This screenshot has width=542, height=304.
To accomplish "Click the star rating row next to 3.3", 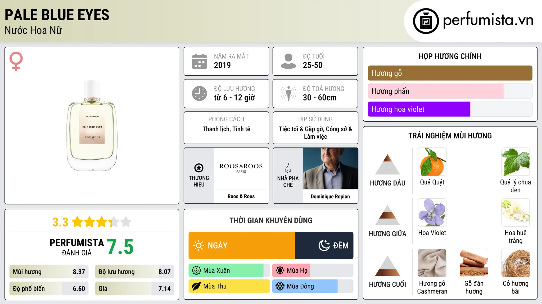I will click(x=102, y=222).
